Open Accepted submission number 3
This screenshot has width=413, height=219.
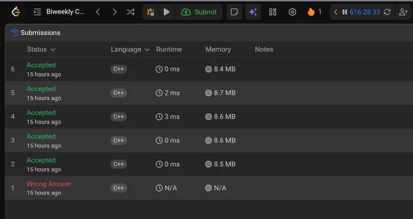tap(41, 136)
